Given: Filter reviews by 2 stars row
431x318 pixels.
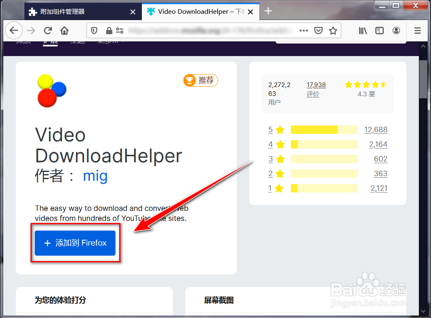Looking at the screenshot, I should pos(328,174).
